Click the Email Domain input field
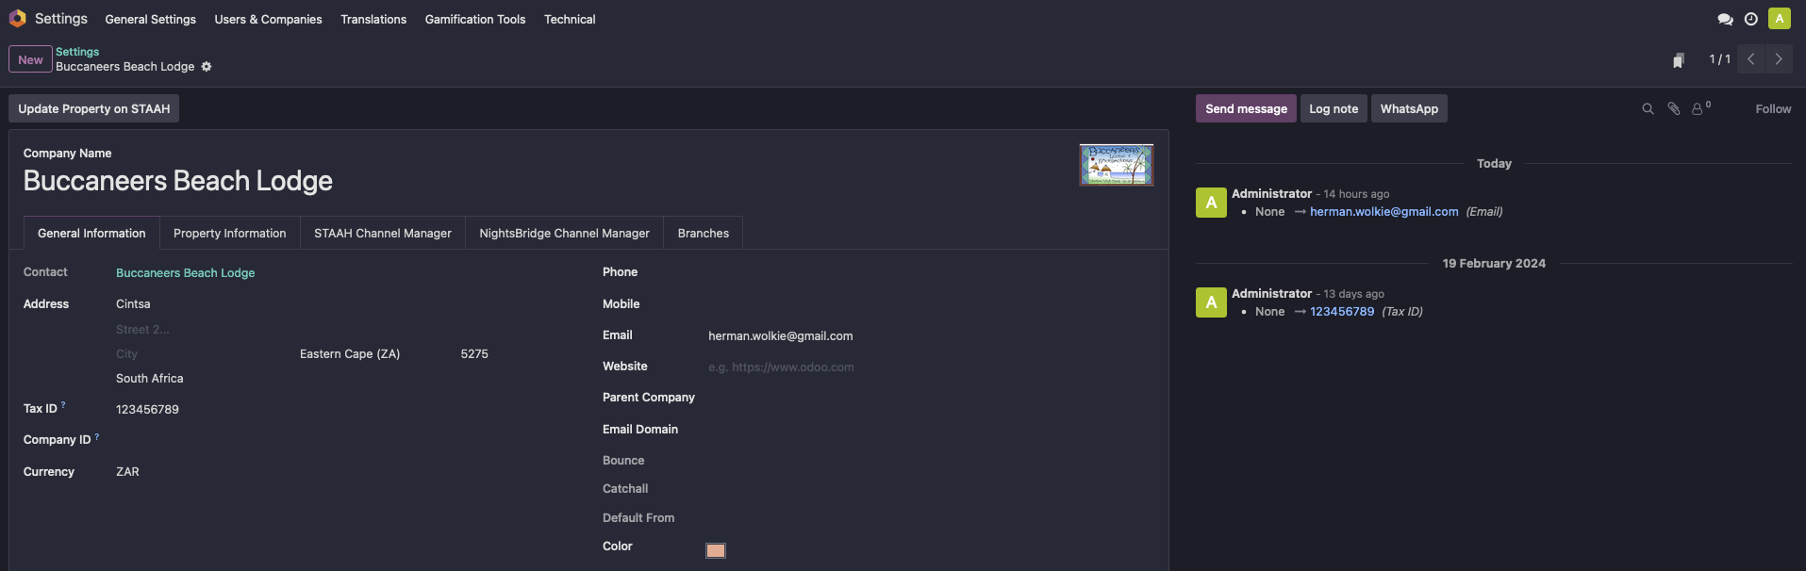This screenshot has height=571, width=1806. tap(931, 430)
